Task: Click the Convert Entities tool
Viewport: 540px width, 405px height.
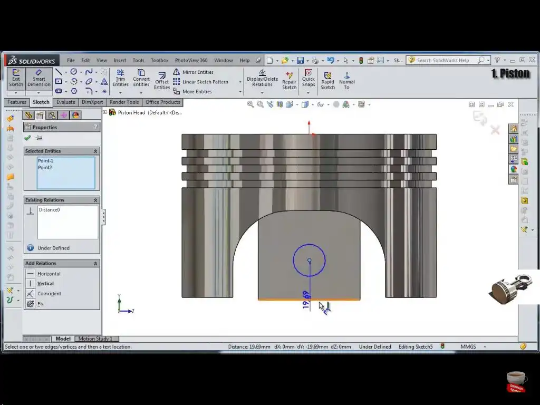Action: 141,78
